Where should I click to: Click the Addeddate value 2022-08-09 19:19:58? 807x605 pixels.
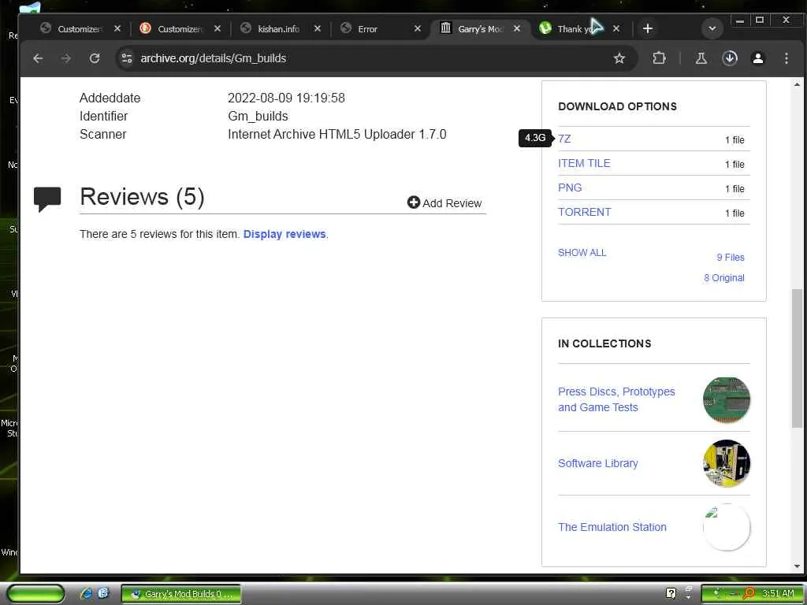286,98
